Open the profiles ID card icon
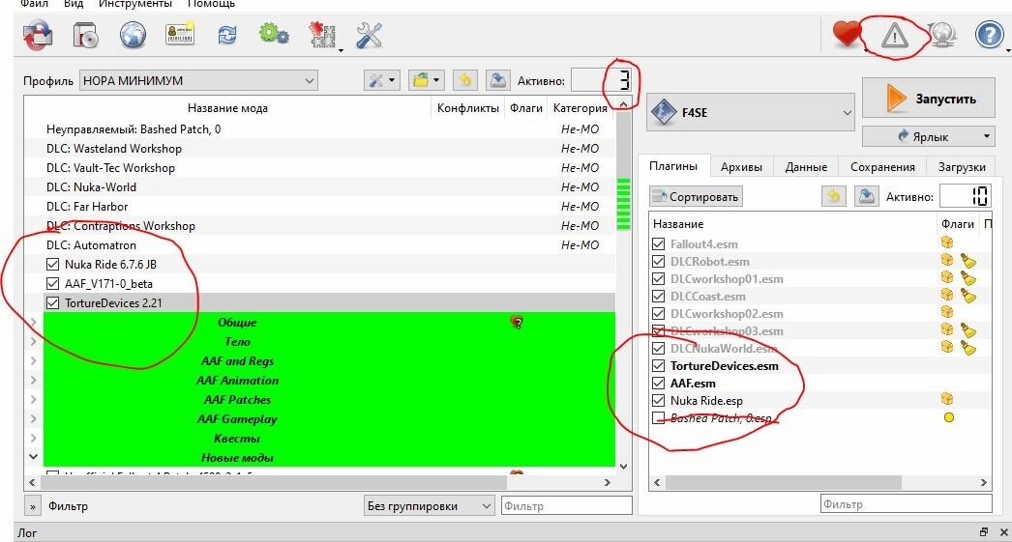The image size is (1012, 542). [x=180, y=34]
